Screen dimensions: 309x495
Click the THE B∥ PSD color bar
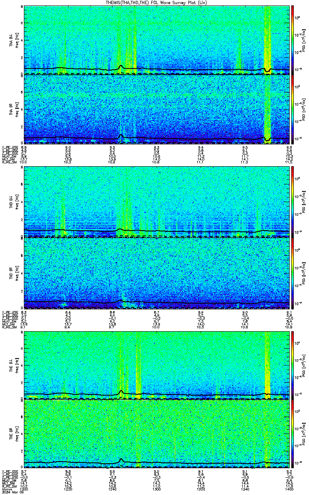[x=293, y=434]
